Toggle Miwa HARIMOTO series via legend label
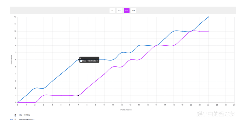The height and width of the screenshot is (120, 238). click(x=26, y=119)
